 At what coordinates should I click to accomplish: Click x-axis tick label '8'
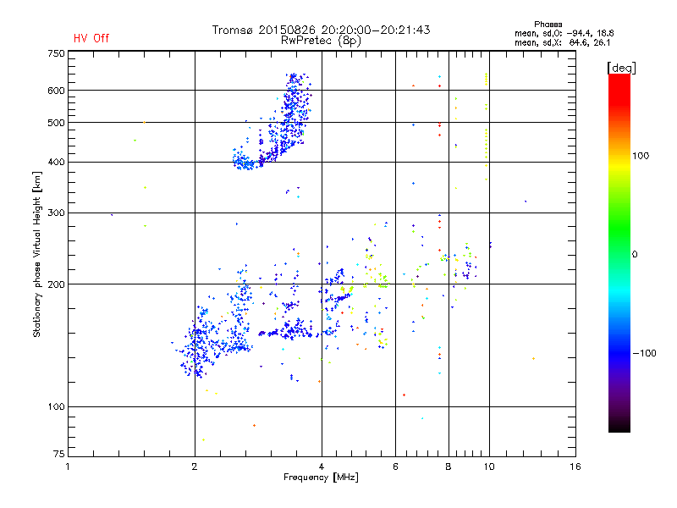point(449,467)
